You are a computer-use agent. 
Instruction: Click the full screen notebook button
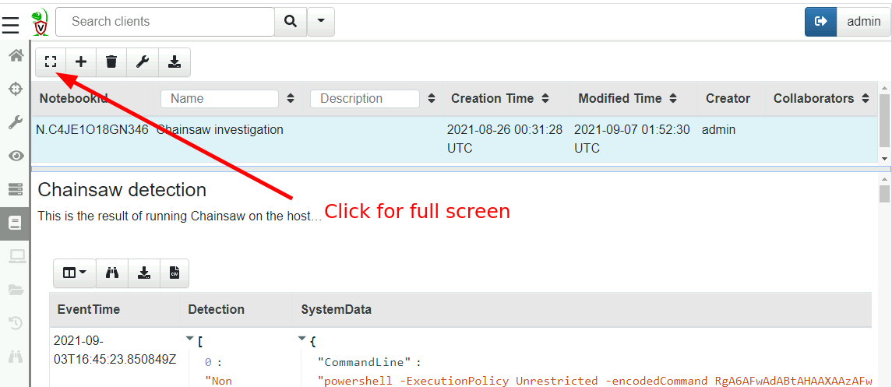pyautogui.click(x=51, y=62)
